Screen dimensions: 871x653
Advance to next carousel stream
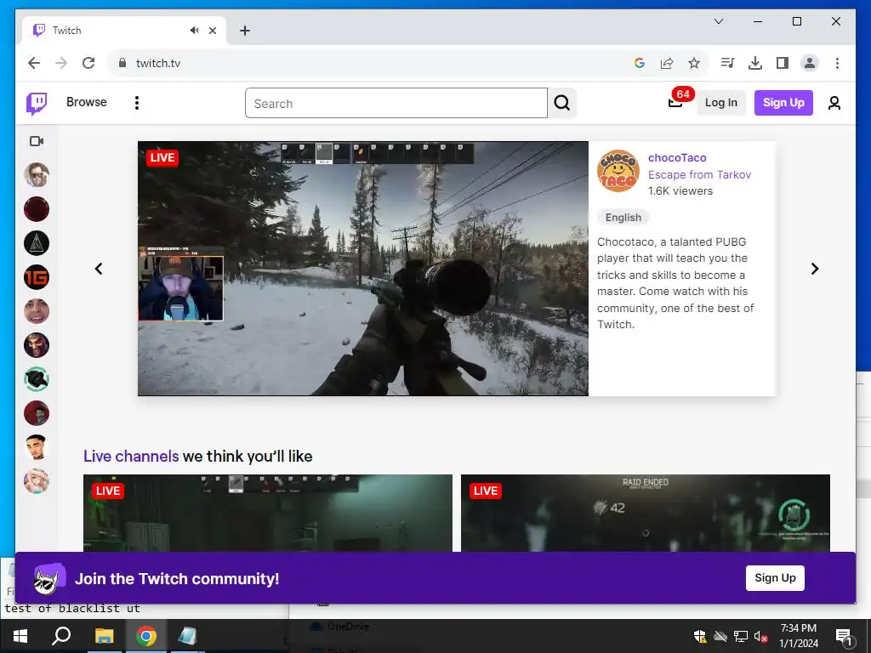click(x=814, y=269)
